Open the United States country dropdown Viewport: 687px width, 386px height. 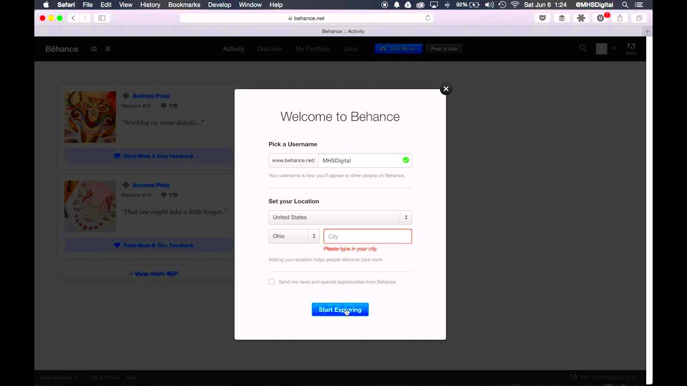click(x=340, y=217)
